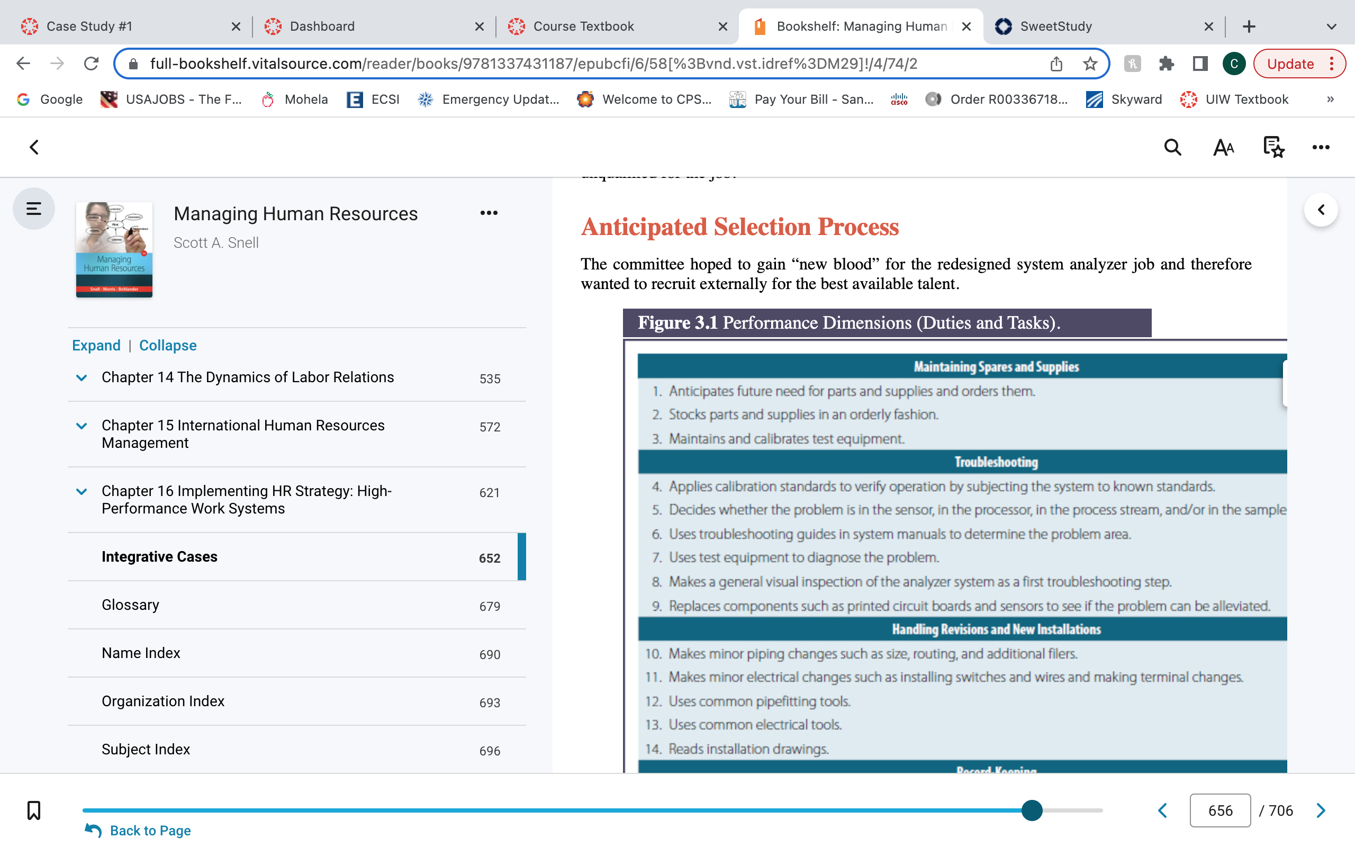Click the reading progress slider handle

(x=1032, y=810)
